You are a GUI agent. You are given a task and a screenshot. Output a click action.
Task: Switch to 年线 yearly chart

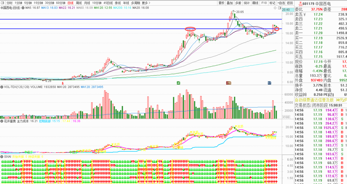[x=126, y=3]
